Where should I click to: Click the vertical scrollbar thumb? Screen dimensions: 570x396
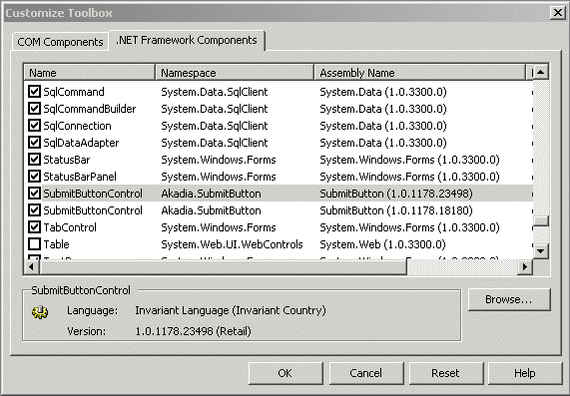coord(541,220)
